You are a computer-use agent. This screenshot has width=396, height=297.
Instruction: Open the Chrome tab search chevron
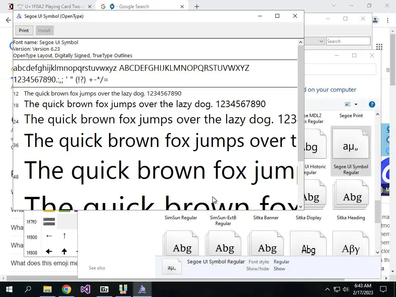coord(334,5)
